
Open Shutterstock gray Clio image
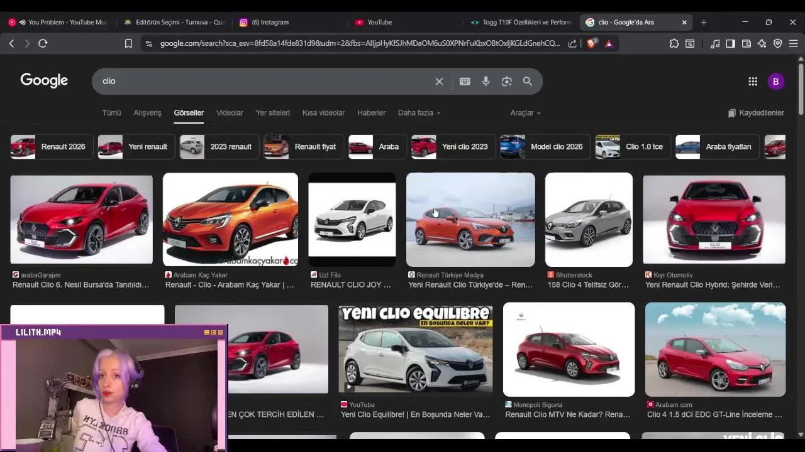[589, 219]
